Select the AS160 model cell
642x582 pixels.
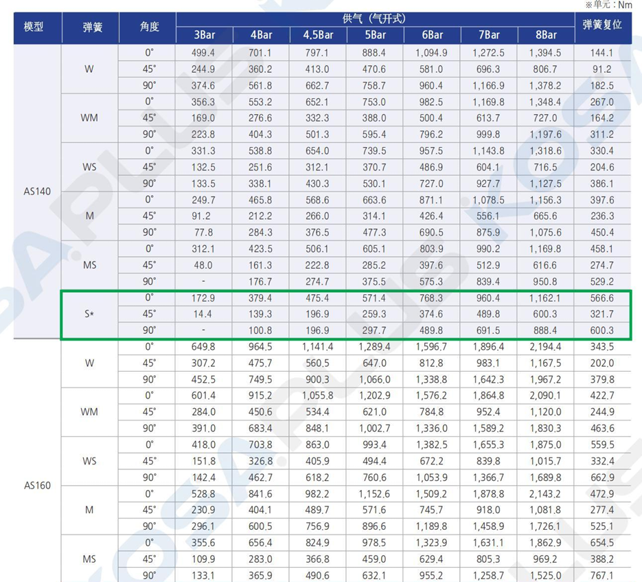coord(37,486)
